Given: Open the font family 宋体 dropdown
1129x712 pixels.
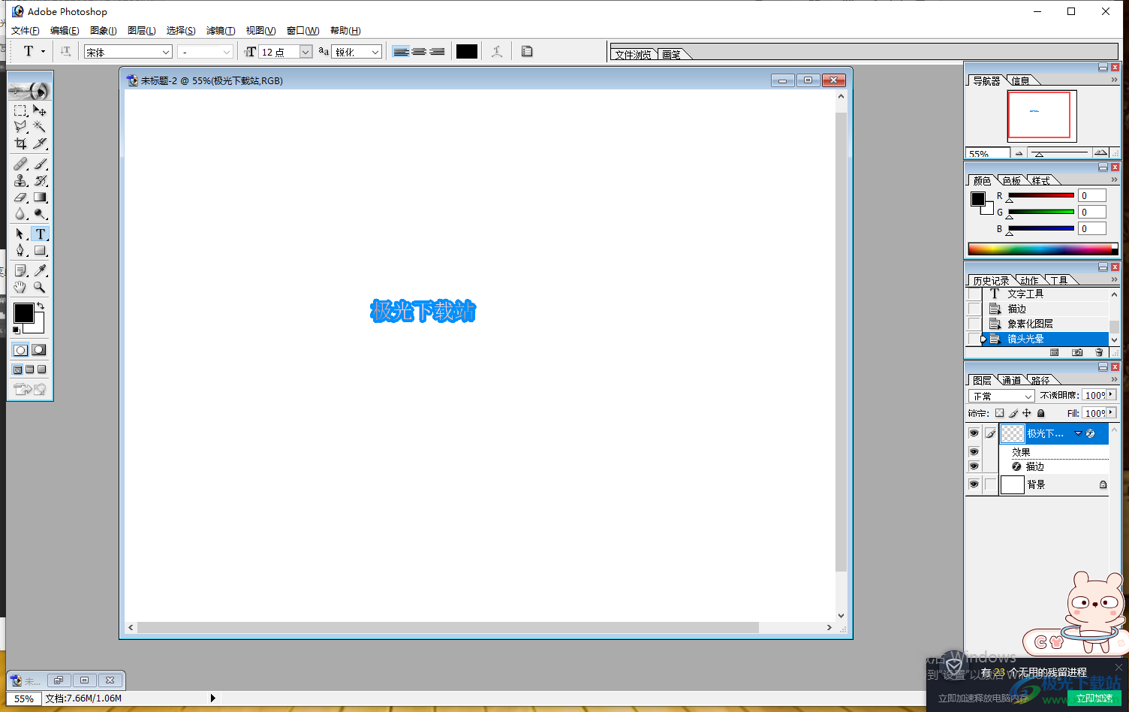Looking at the screenshot, I should click(166, 52).
